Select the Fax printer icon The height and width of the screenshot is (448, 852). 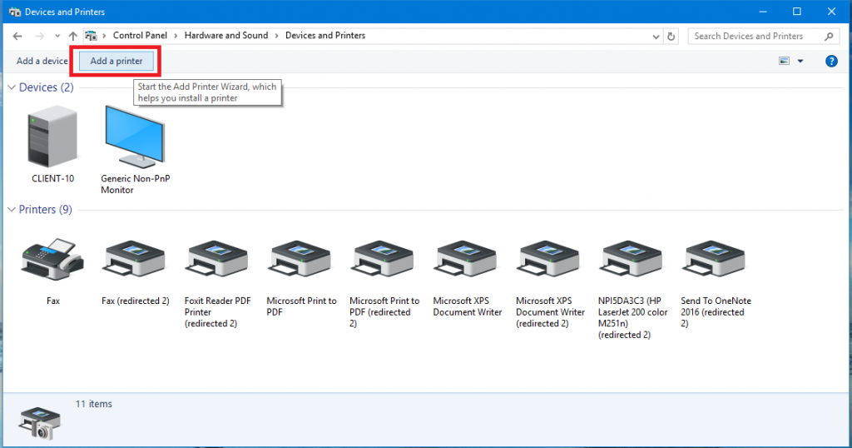point(52,260)
